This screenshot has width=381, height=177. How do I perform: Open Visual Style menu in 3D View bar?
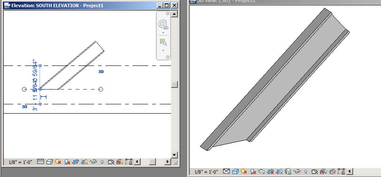pos(235,172)
